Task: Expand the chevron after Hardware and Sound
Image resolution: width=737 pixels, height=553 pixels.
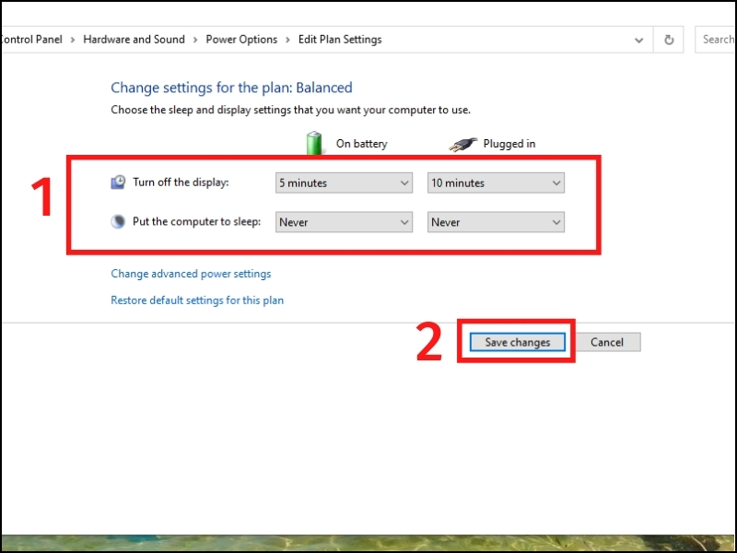Action: click(195, 40)
